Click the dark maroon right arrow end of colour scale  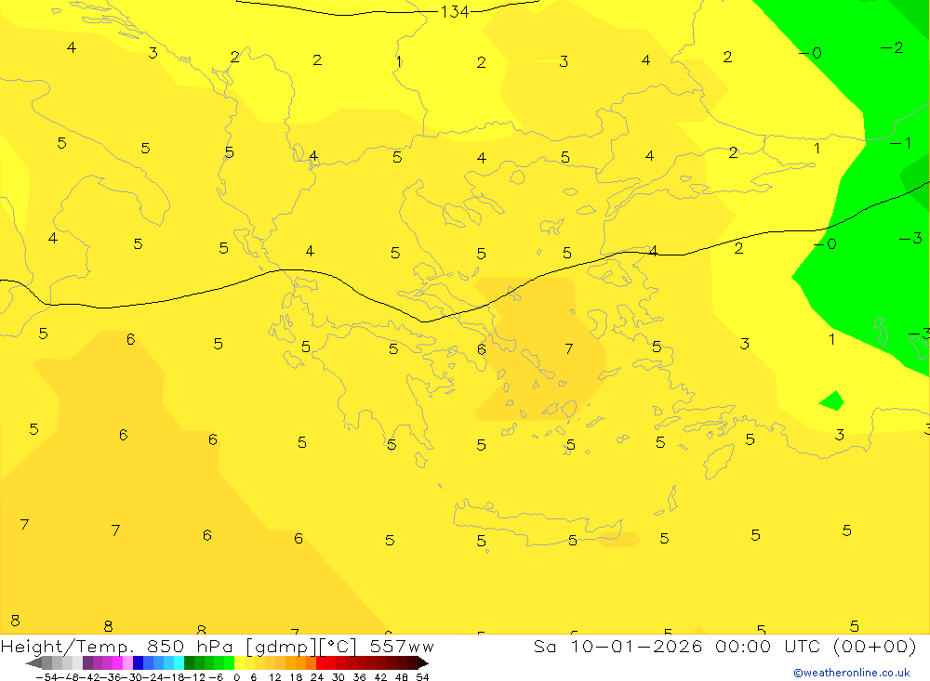423,662
